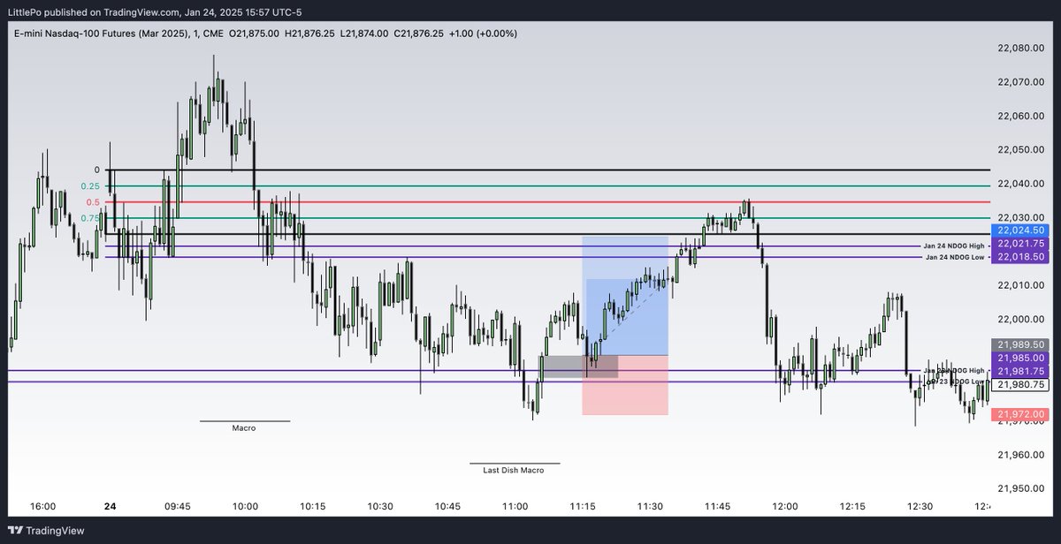Select the red stop-loss zone of long position
The height and width of the screenshot is (544, 1061).
625,385
